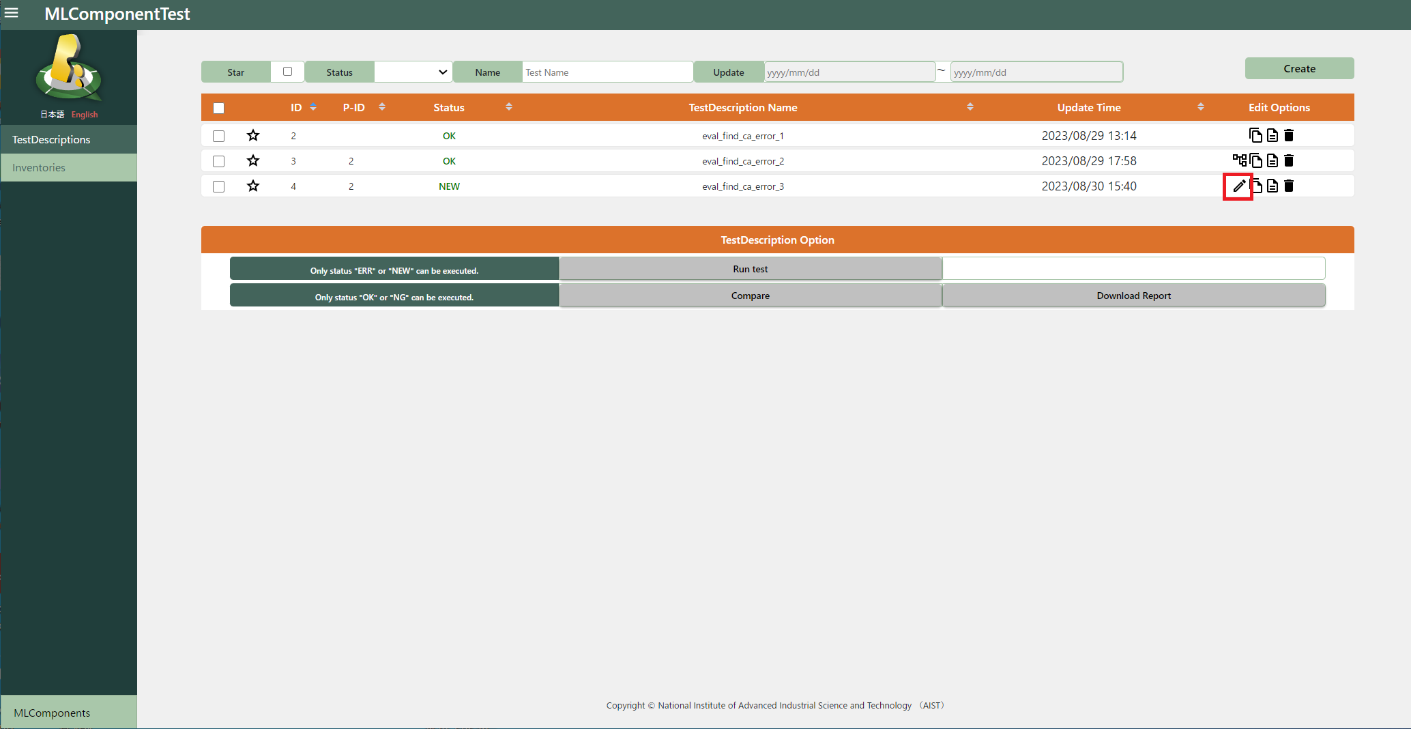Sort the table by ID column arrows
Screen dimensions: 1411x729
313,107
